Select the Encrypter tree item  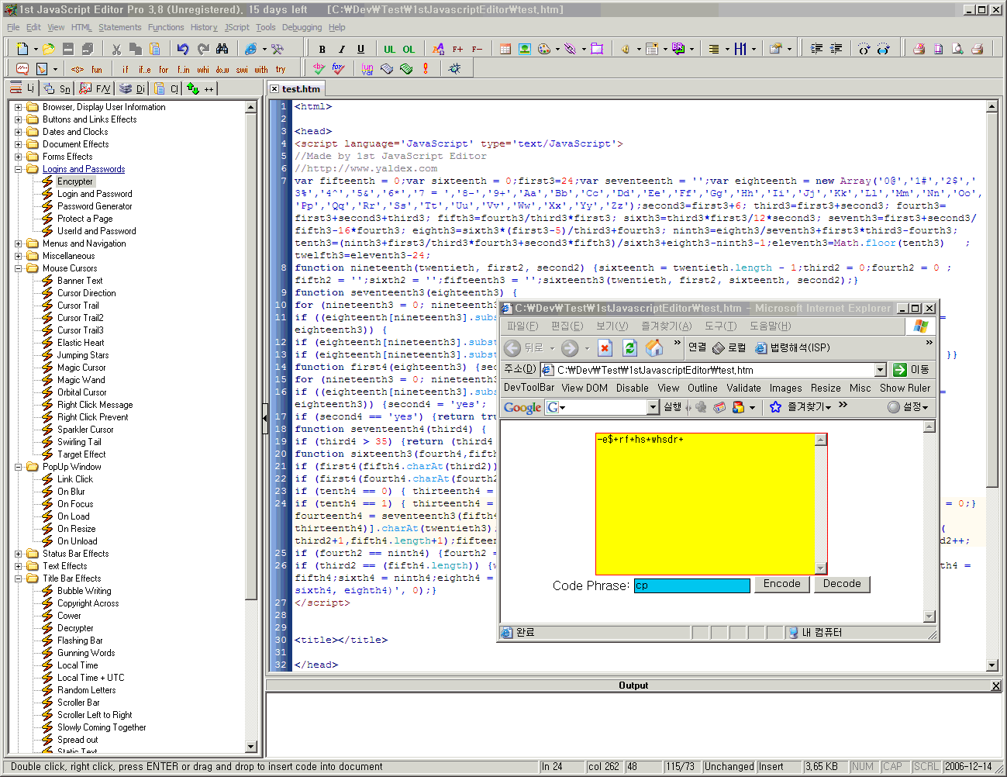pyautogui.click(x=75, y=181)
